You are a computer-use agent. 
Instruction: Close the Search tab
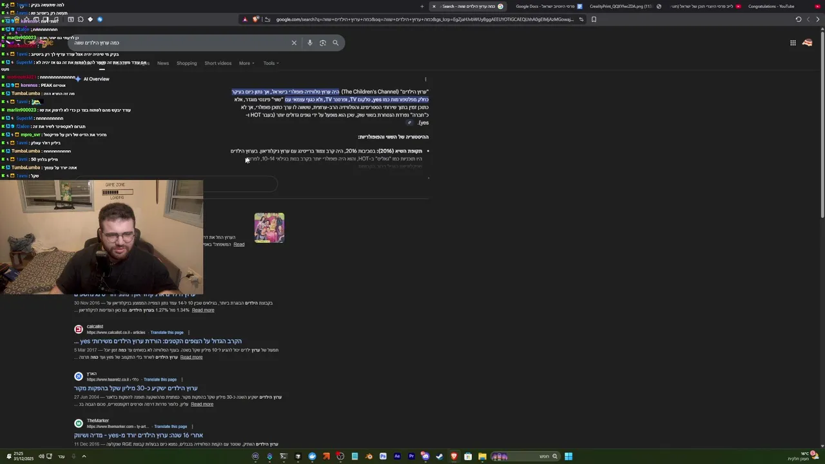434,6
